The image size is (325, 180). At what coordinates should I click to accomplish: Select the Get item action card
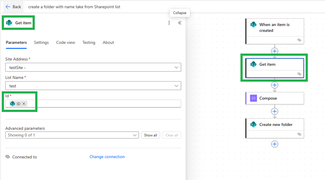[275, 68]
